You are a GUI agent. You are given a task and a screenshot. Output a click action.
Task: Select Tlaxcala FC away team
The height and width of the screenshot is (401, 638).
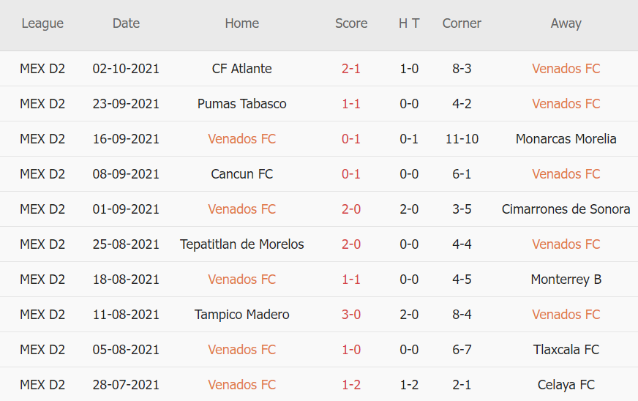[566, 350]
